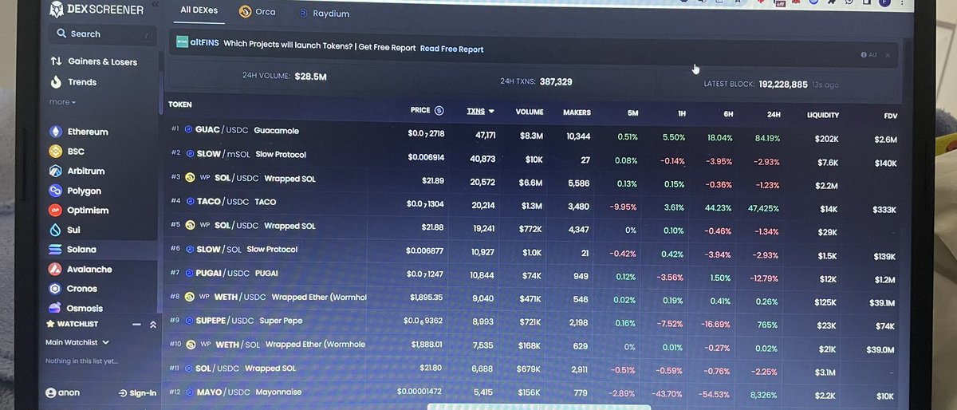Click the anon user avatar icon

[51, 392]
